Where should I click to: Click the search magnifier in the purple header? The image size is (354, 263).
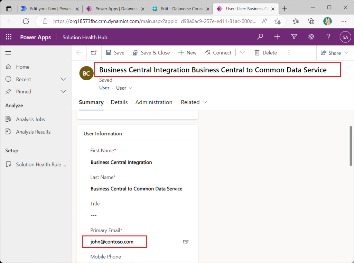[x=260, y=37]
